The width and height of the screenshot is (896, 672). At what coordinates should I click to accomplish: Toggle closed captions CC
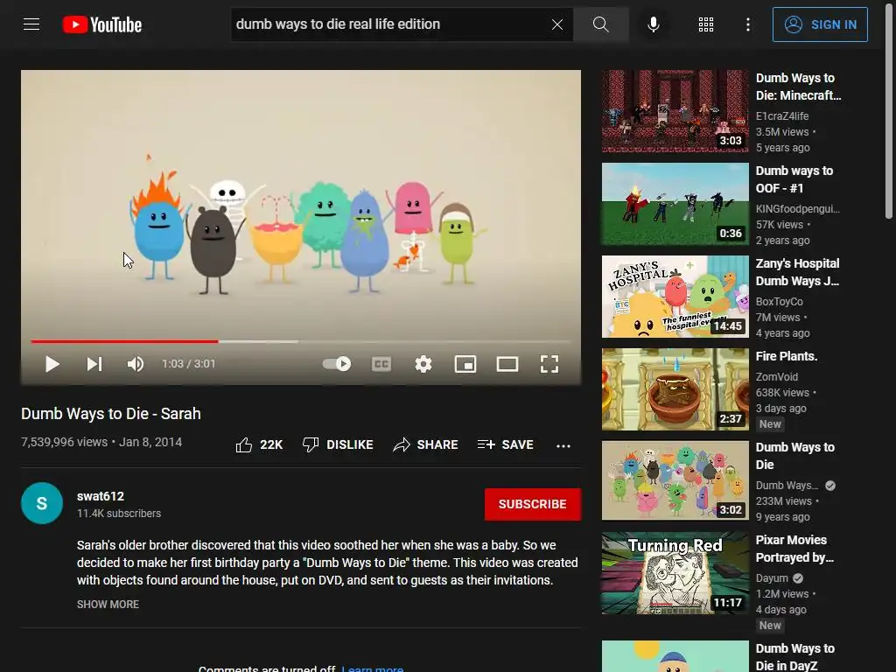click(x=381, y=364)
